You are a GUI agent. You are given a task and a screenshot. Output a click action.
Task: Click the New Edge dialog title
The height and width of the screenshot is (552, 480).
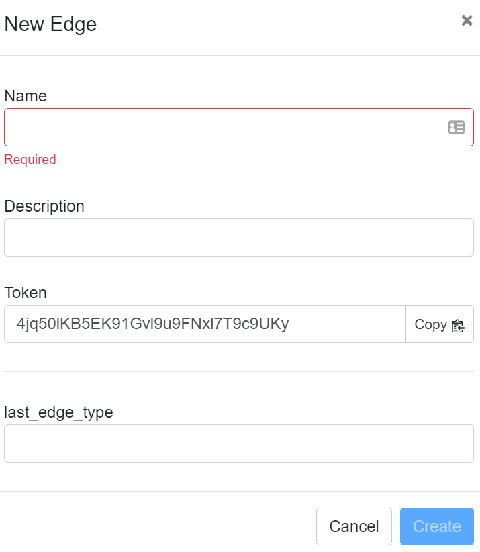50,24
